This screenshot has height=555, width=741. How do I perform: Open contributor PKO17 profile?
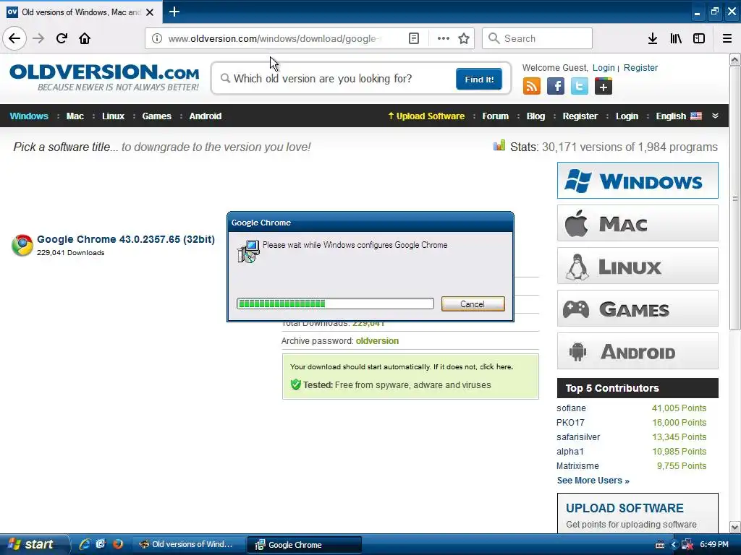(x=570, y=422)
